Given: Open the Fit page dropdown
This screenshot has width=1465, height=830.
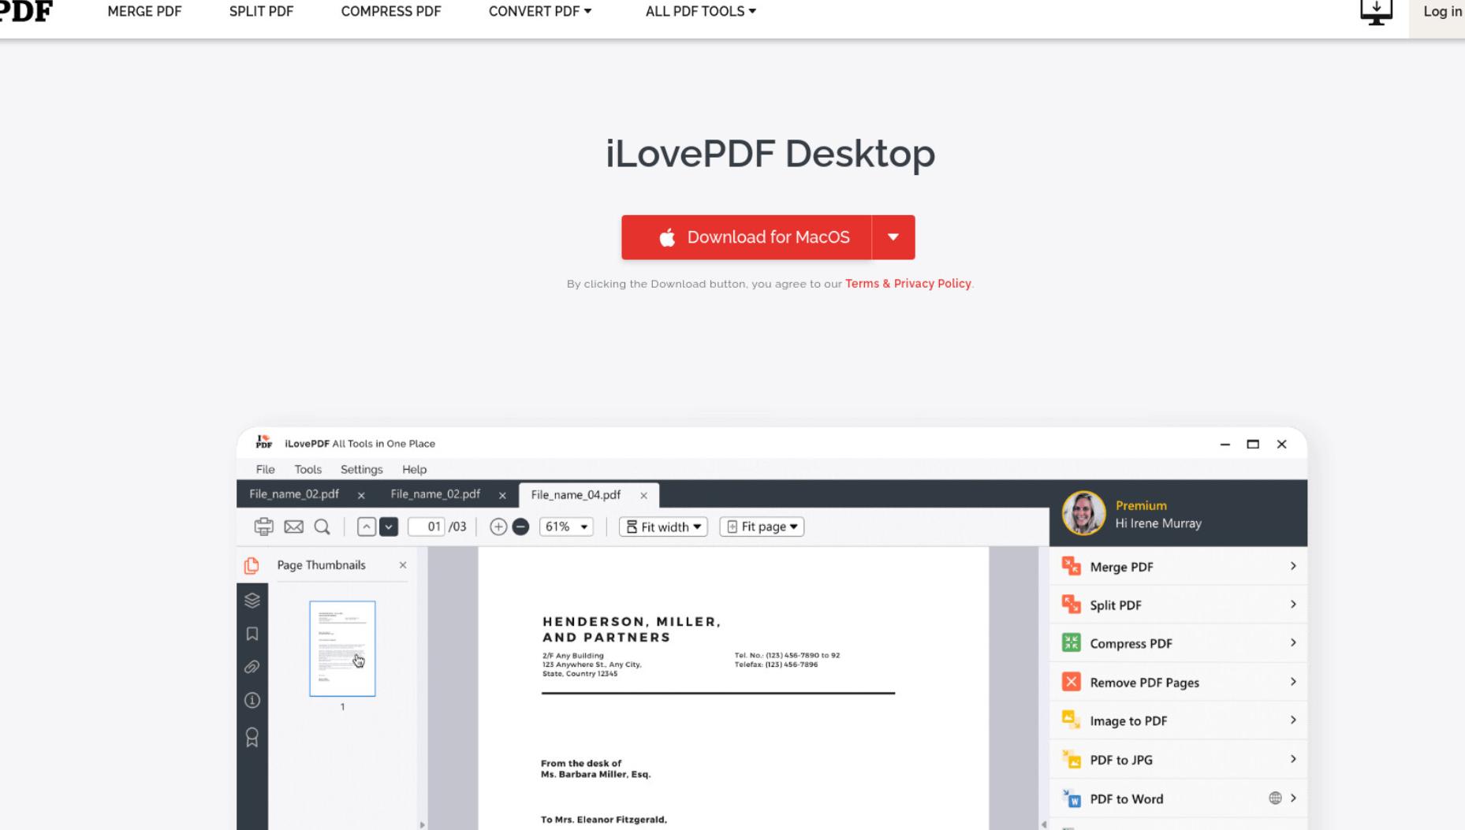Looking at the screenshot, I should [x=762, y=527].
